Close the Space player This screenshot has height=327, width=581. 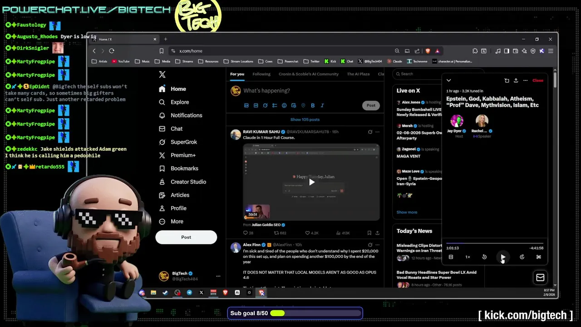537,80
